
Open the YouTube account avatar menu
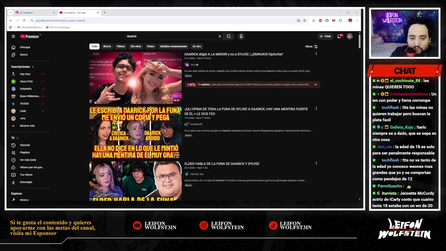tap(350, 36)
